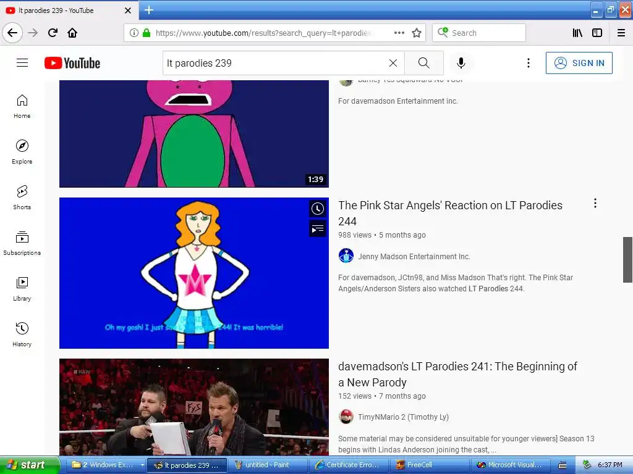Open Explore in the sidebar
Image resolution: width=633 pixels, height=474 pixels.
(22, 152)
